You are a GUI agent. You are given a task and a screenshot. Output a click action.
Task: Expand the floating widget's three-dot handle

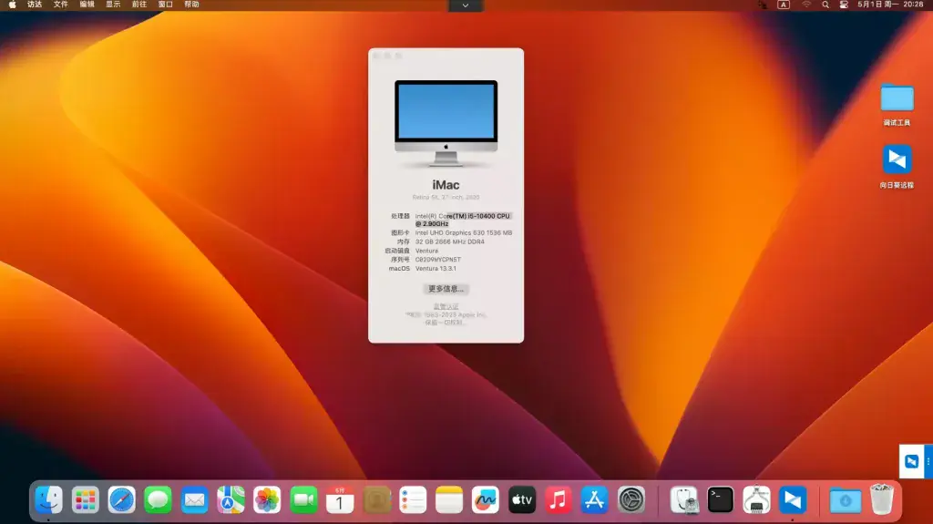(928, 461)
